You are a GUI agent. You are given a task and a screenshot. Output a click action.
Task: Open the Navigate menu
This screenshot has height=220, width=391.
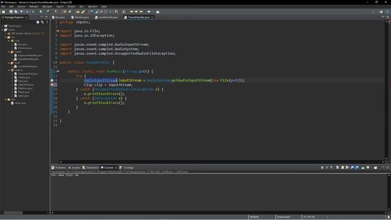(47, 7)
